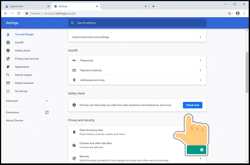Screen dimensions: 250x165
Task: Select Safety check in sidebar
Action: [x=23, y=51]
